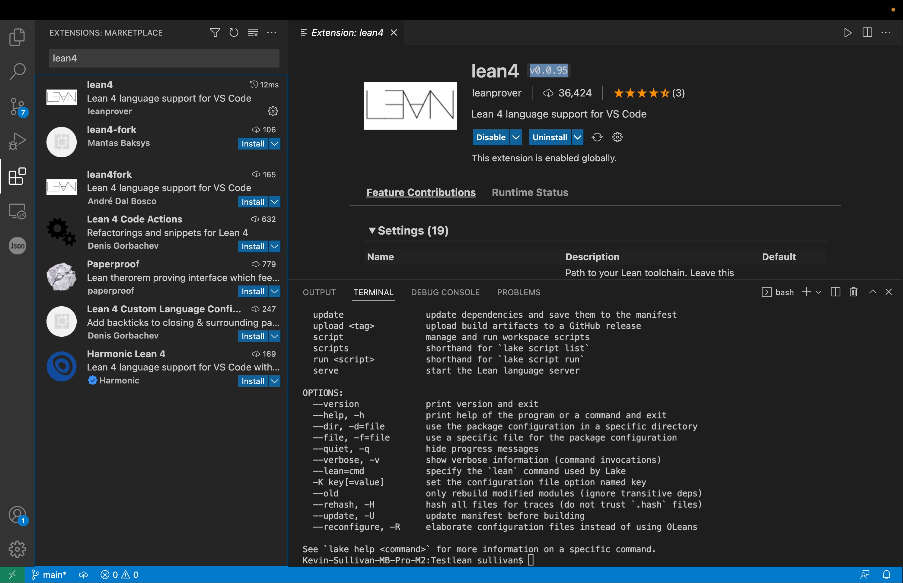Click publish to cloud icon in status bar
Screen dimensions: 903x583
pyautogui.click(x=83, y=575)
